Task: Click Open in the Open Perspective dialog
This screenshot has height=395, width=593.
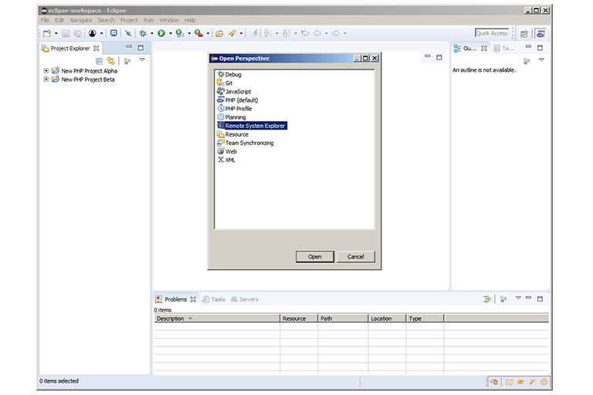Action: pyautogui.click(x=315, y=257)
